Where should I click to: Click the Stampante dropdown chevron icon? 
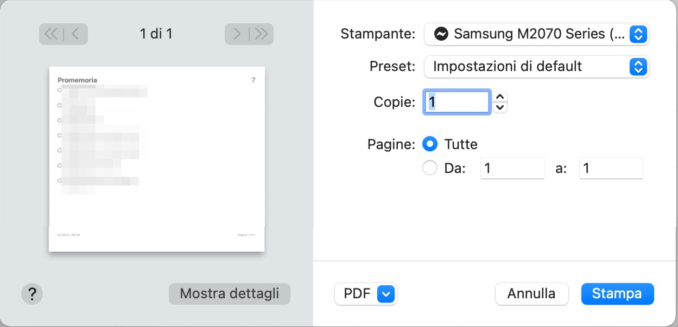(x=638, y=34)
